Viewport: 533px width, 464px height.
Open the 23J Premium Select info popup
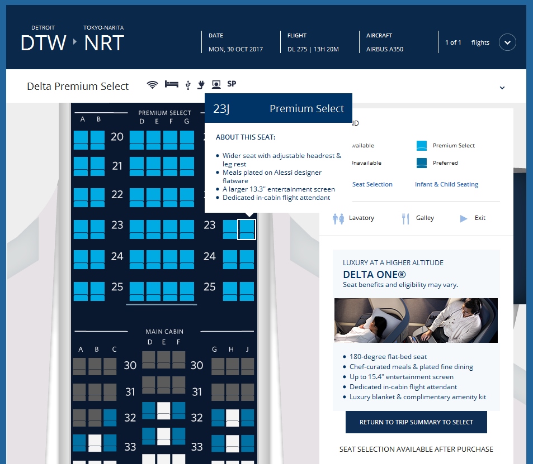click(278, 108)
